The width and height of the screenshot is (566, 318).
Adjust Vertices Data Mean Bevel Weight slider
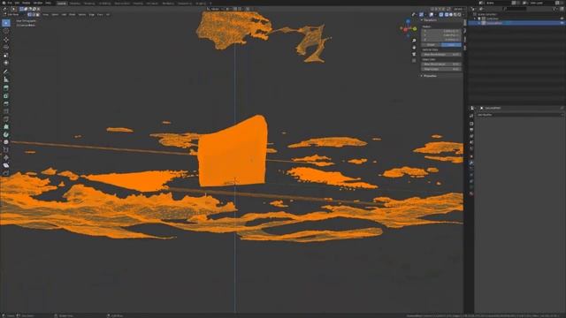[441, 55]
